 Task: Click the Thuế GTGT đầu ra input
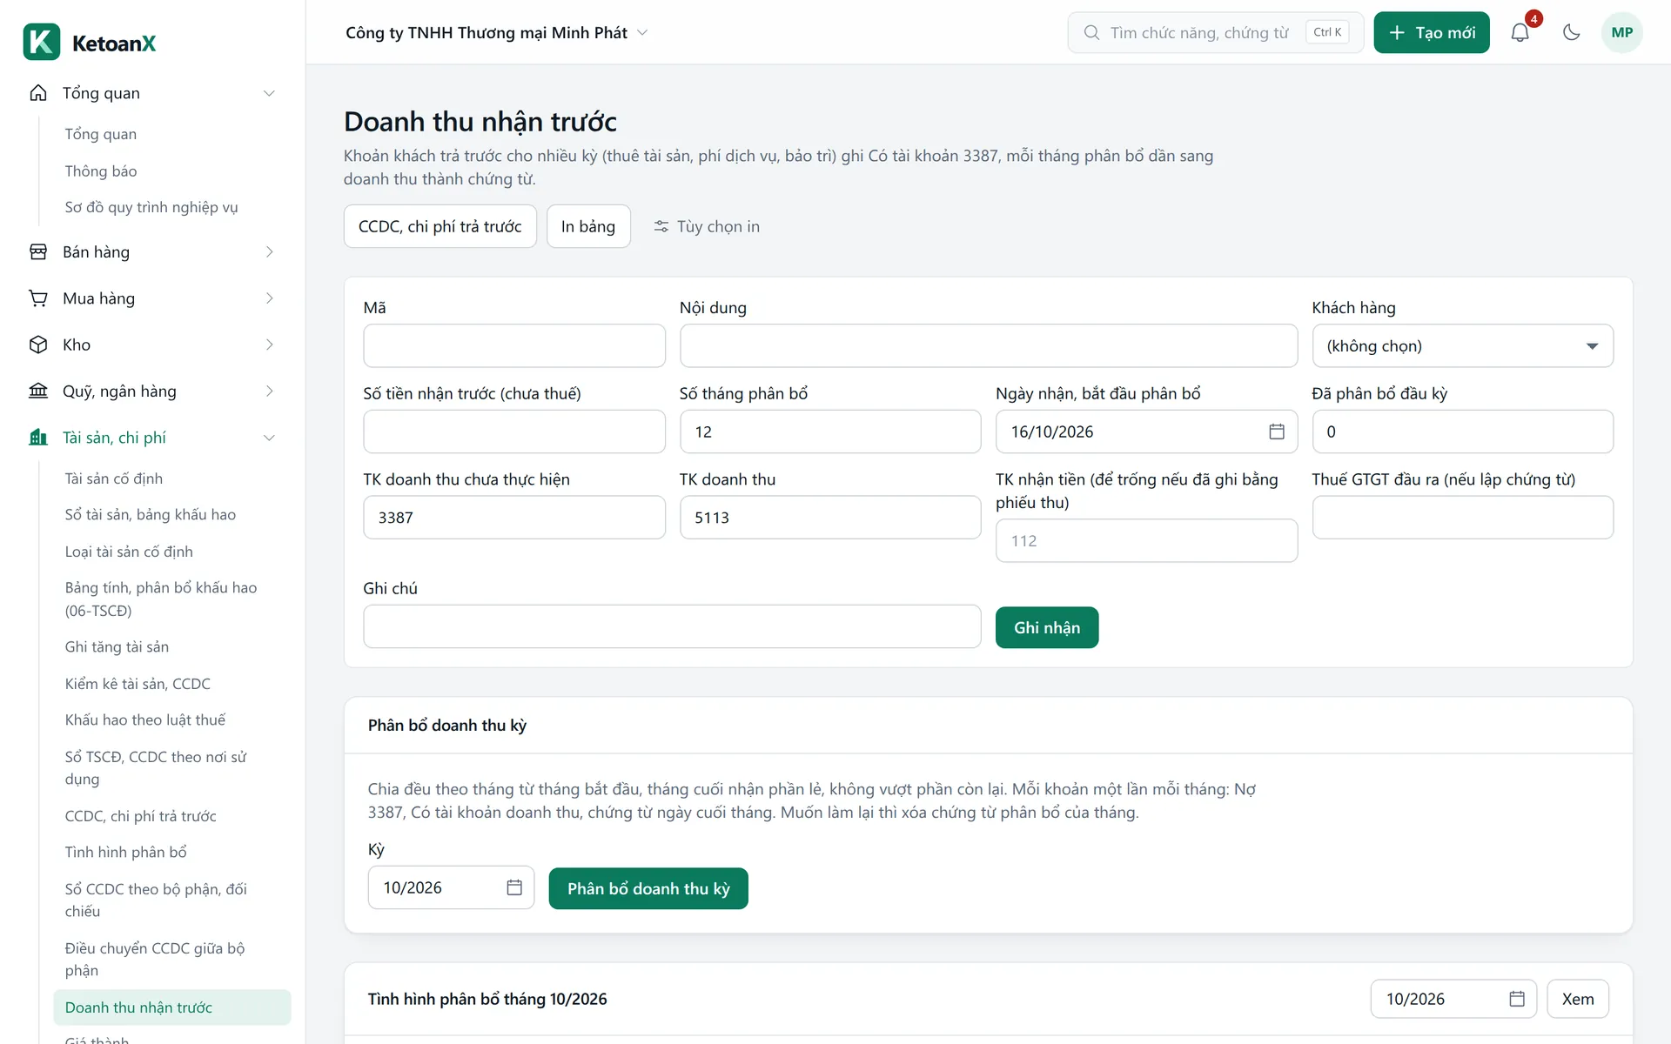coord(1462,518)
